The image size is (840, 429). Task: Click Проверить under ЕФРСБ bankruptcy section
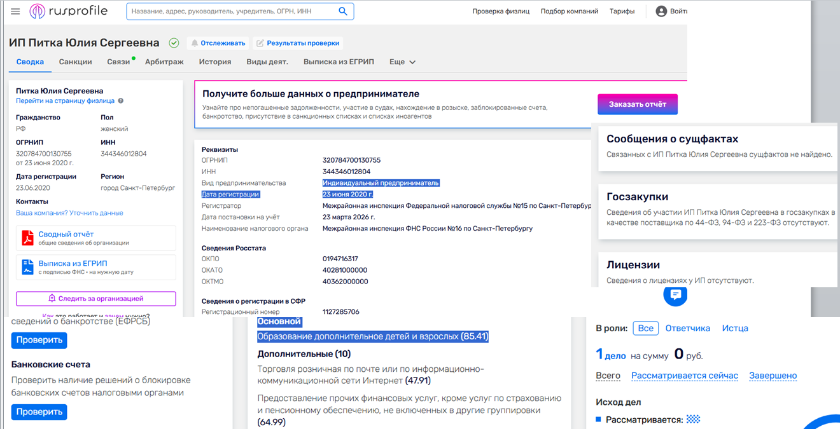[x=39, y=340]
